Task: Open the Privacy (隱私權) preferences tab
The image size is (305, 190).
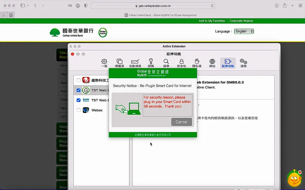Action: [197, 63]
